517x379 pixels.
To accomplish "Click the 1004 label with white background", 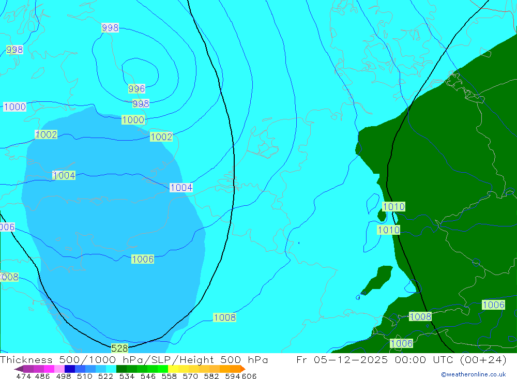I will click(181, 188).
